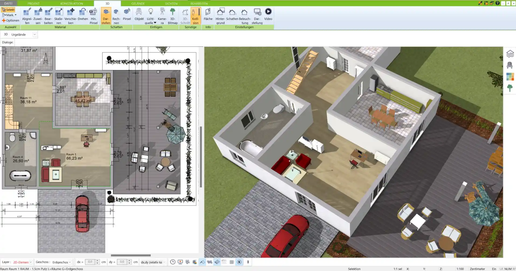
Task: Select the Abgreifen material picker tool
Action: point(27,16)
